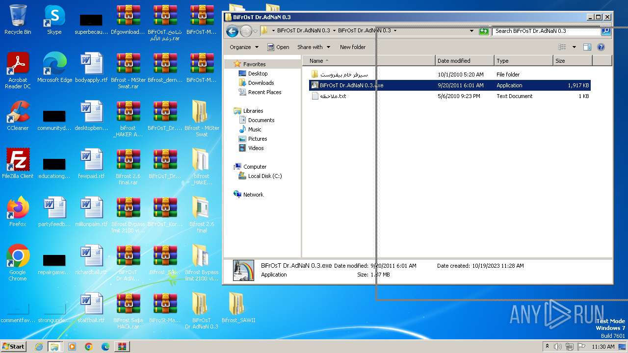Select fewpaid.rtf document on the desktop
Screen dimensions: 628x353
91,164
